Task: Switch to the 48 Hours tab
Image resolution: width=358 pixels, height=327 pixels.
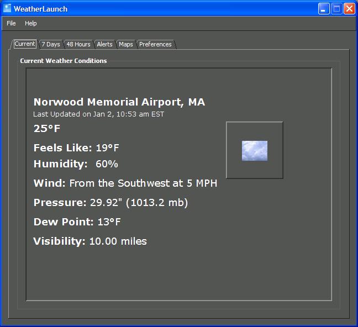Action: tap(78, 44)
